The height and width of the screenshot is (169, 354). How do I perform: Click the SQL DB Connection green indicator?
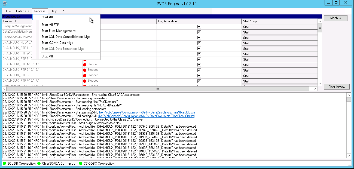5,164
